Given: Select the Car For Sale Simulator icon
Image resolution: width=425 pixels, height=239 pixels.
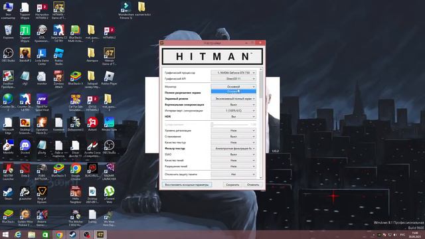Looking at the screenshot, I should pos(75,102).
